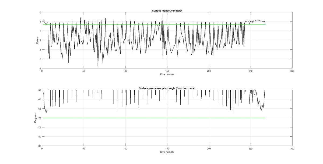
Task: Click the "Surface manoeuver pitch angle (from horizontal)" title
Action: click(x=167, y=88)
